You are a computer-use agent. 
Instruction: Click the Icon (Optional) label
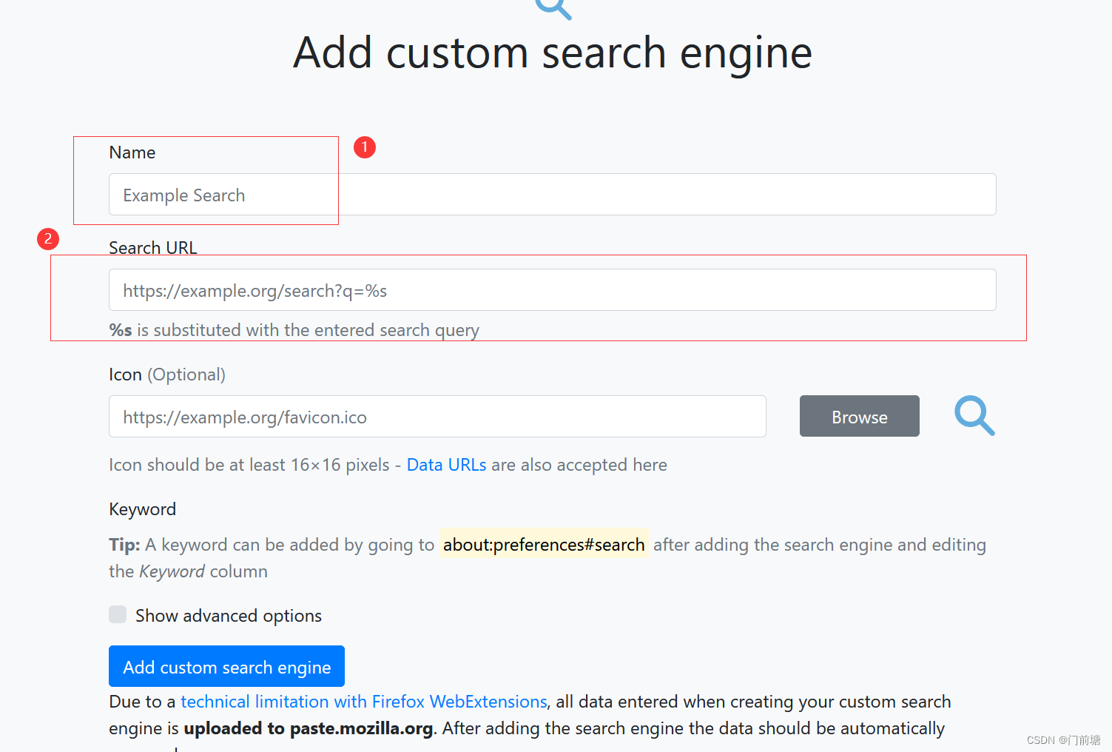tap(167, 375)
